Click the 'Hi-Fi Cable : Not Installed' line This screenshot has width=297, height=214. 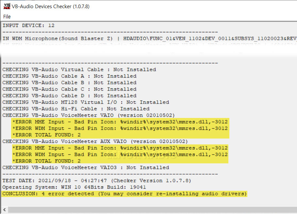(76, 109)
